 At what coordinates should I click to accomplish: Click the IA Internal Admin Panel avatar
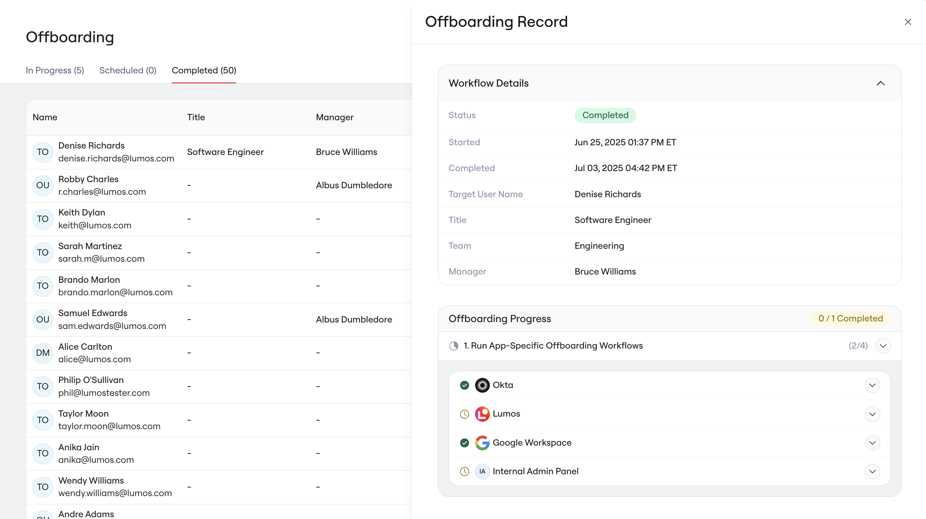[482, 471]
